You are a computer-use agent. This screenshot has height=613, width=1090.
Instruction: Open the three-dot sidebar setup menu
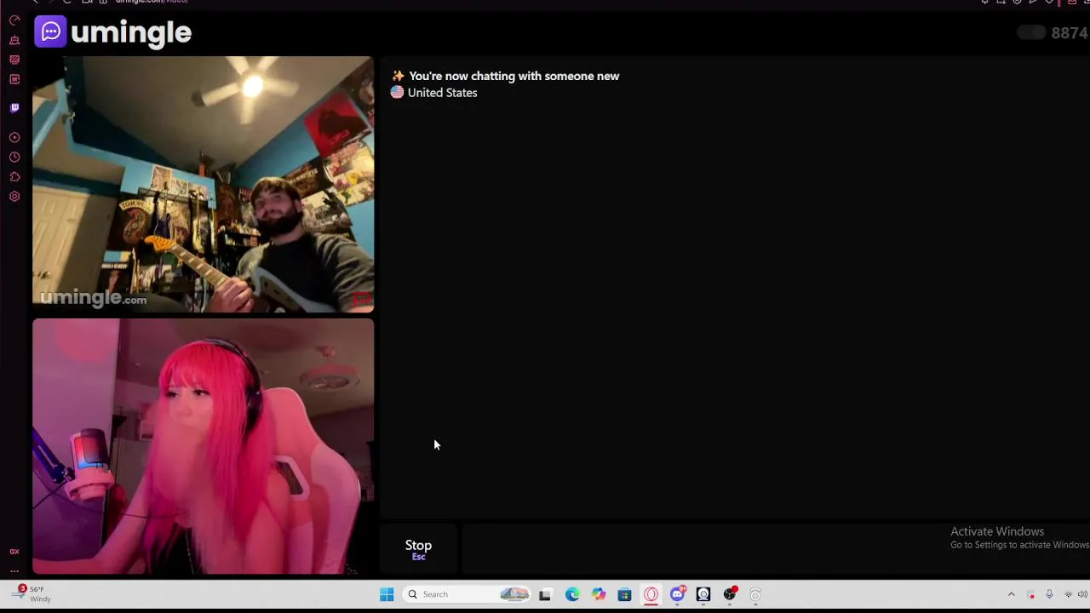(x=14, y=571)
